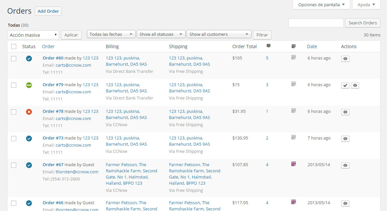Click the Add Order button
387x211 pixels.
click(x=48, y=11)
